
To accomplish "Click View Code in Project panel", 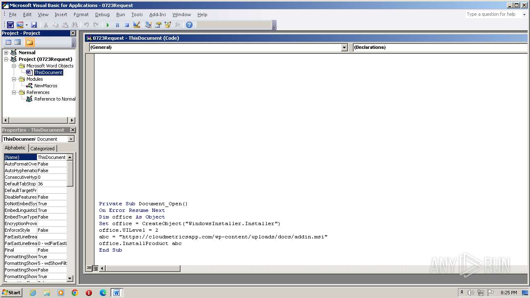I will 8,42.
